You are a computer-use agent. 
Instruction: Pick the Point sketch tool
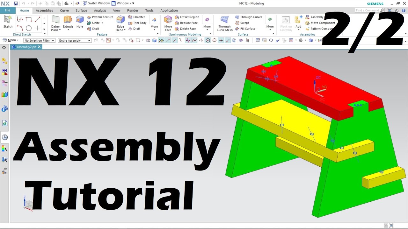pyautogui.click(x=37, y=28)
